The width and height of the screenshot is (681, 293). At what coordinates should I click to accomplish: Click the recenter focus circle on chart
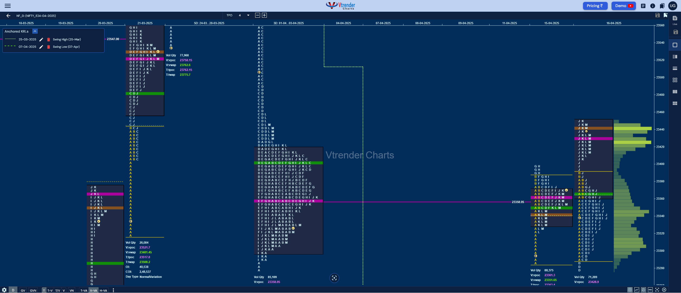click(x=334, y=278)
